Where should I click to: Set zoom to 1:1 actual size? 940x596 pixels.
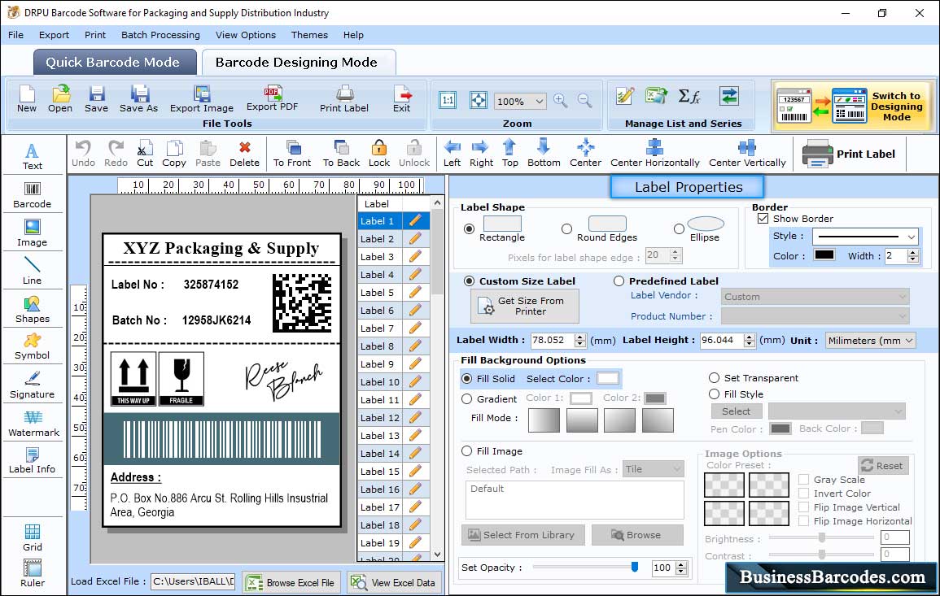click(448, 101)
